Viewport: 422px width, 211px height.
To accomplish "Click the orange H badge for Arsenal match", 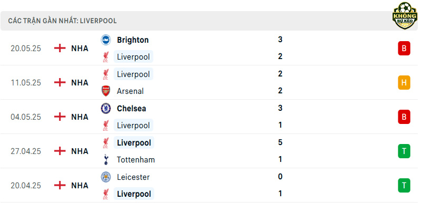I will click(x=404, y=83).
